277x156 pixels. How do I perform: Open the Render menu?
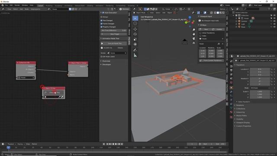click(x=17, y=6)
